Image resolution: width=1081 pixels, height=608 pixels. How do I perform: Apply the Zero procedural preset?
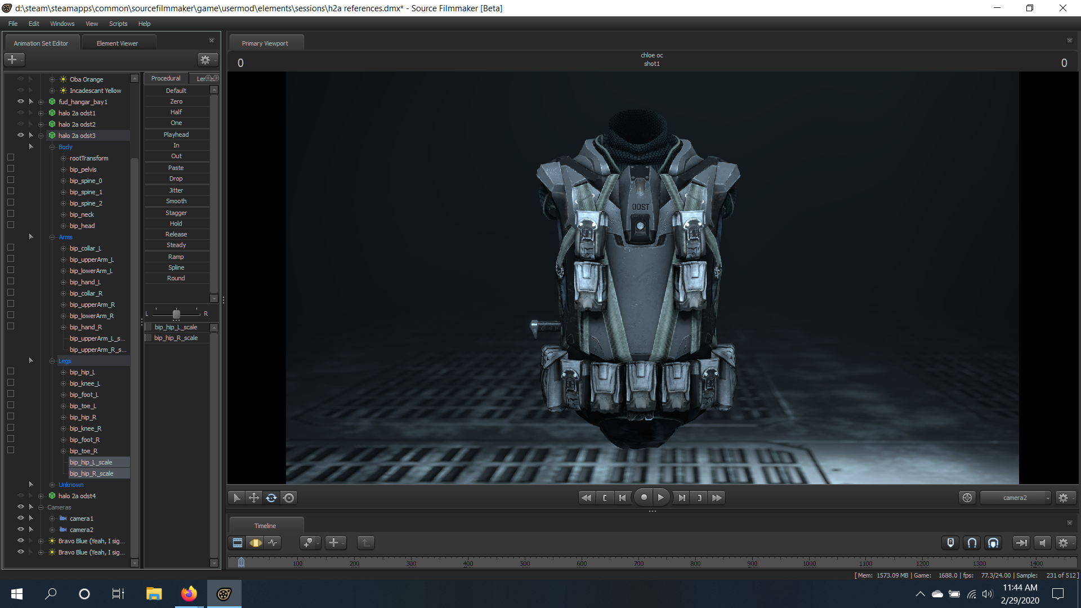pyautogui.click(x=176, y=101)
